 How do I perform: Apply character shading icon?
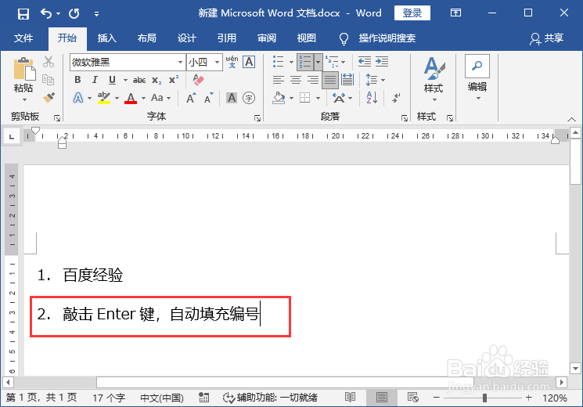232,98
